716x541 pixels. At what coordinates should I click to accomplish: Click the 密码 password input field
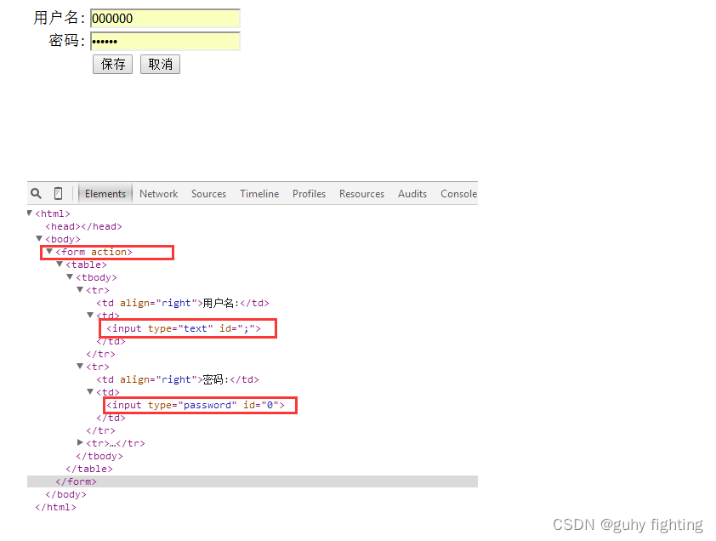tap(165, 41)
